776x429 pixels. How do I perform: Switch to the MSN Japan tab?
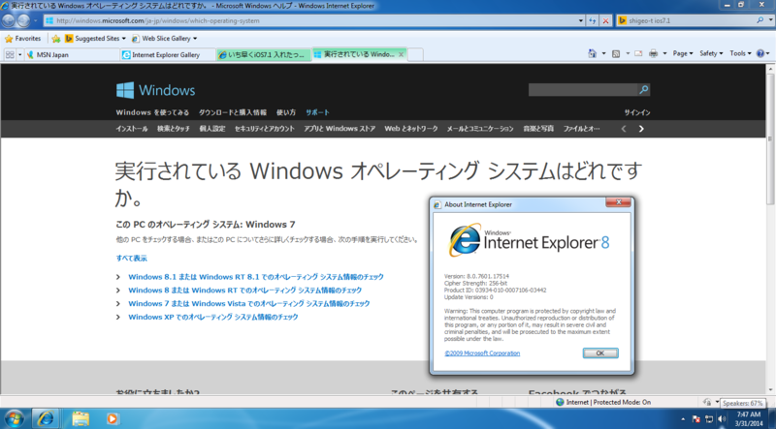coord(71,55)
